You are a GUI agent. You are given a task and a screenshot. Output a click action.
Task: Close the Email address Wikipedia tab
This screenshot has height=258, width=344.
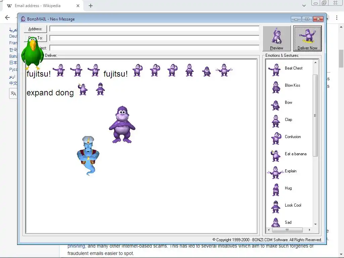[78, 6]
